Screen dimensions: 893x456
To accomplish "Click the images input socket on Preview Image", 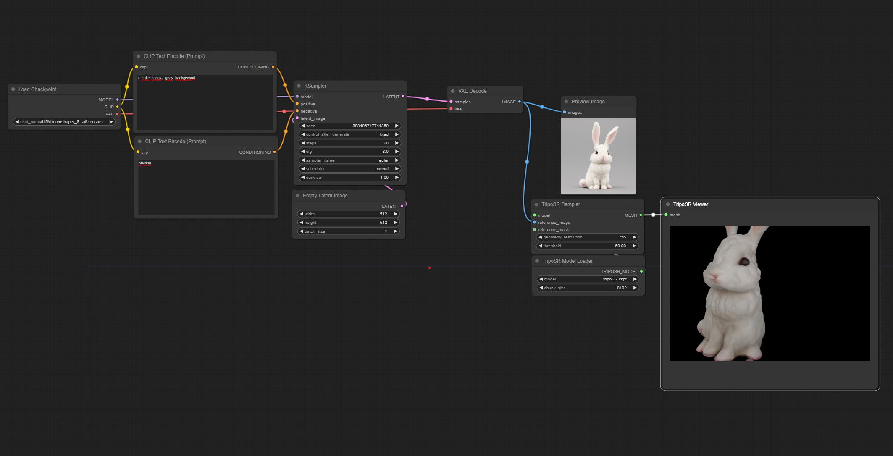I will pyautogui.click(x=564, y=112).
